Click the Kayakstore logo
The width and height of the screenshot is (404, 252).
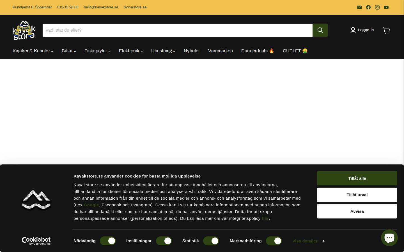tap(24, 30)
